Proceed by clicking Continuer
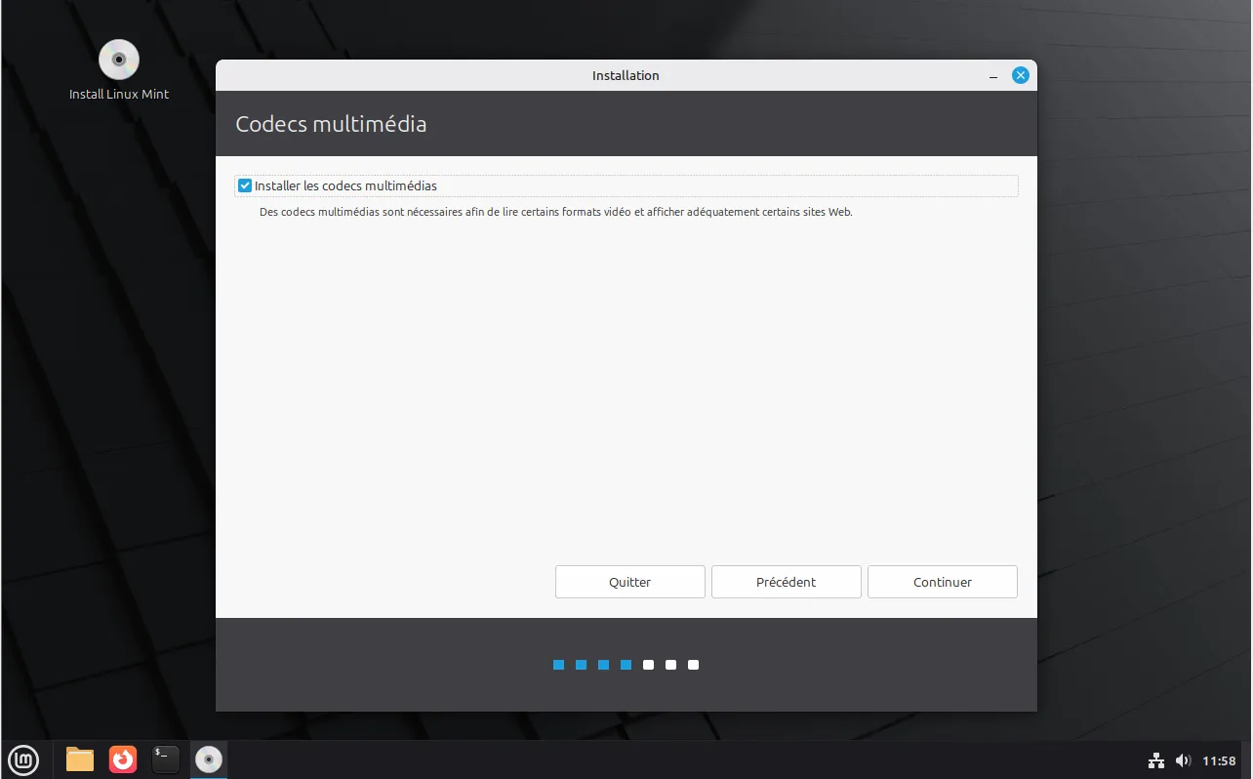The image size is (1253, 779). click(x=942, y=582)
